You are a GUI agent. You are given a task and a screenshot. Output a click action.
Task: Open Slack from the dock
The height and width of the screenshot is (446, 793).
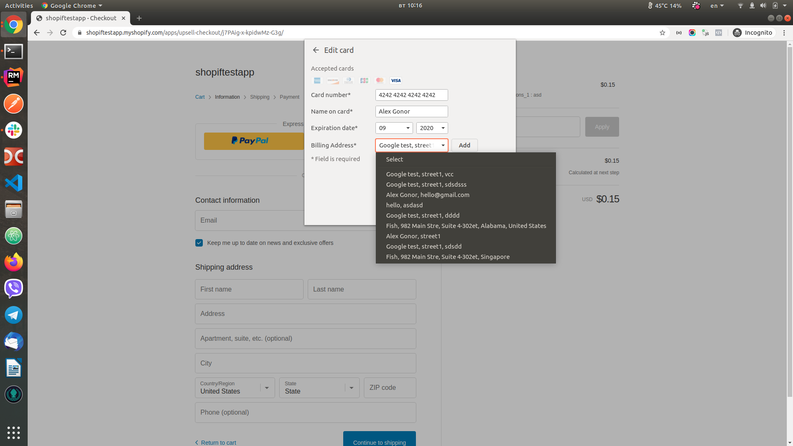pos(14,130)
